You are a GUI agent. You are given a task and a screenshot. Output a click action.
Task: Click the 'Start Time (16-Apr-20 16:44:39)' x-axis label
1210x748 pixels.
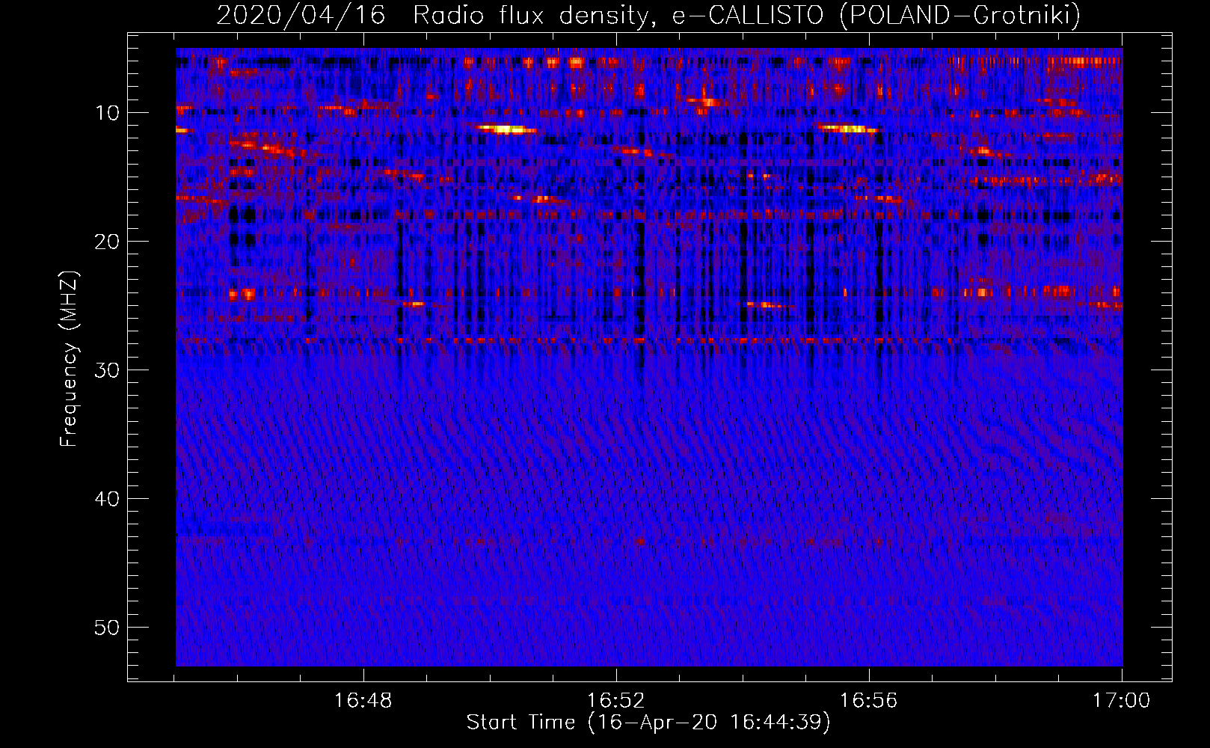coord(648,723)
